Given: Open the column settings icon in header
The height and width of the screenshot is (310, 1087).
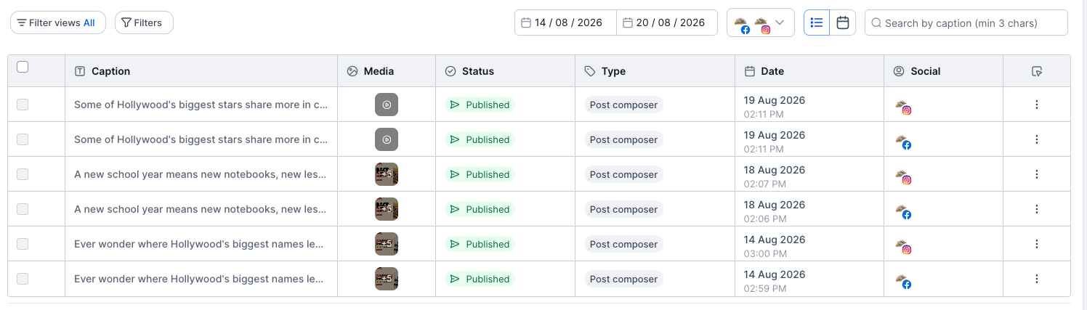Looking at the screenshot, I should [1037, 71].
